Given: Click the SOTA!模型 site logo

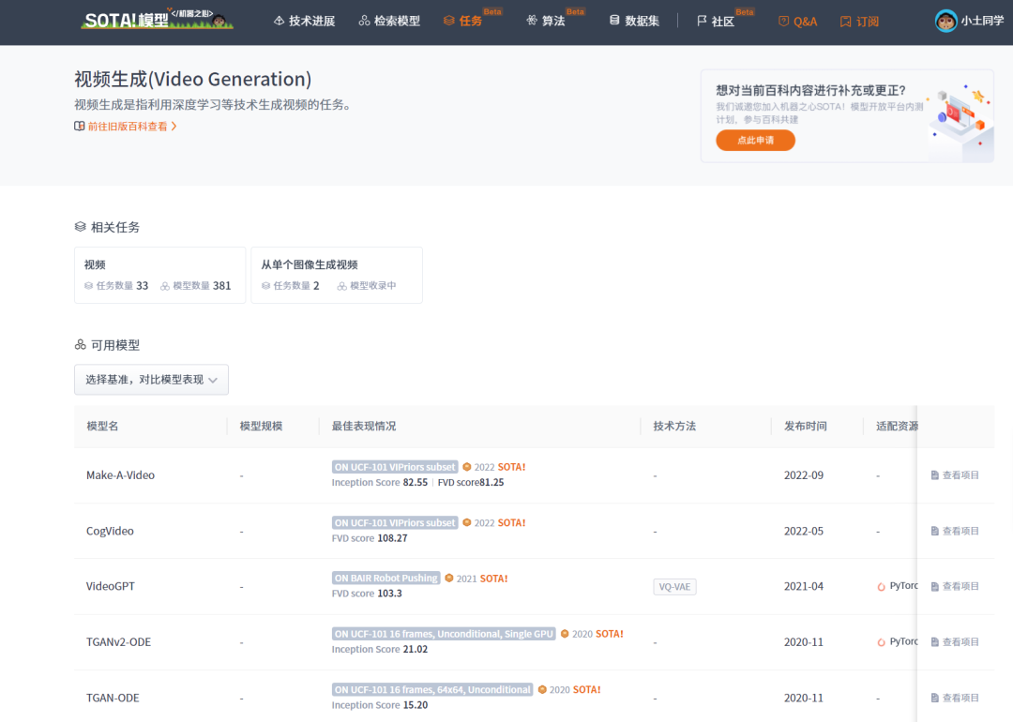Looking at the screenshot, I should pos(157,20).
